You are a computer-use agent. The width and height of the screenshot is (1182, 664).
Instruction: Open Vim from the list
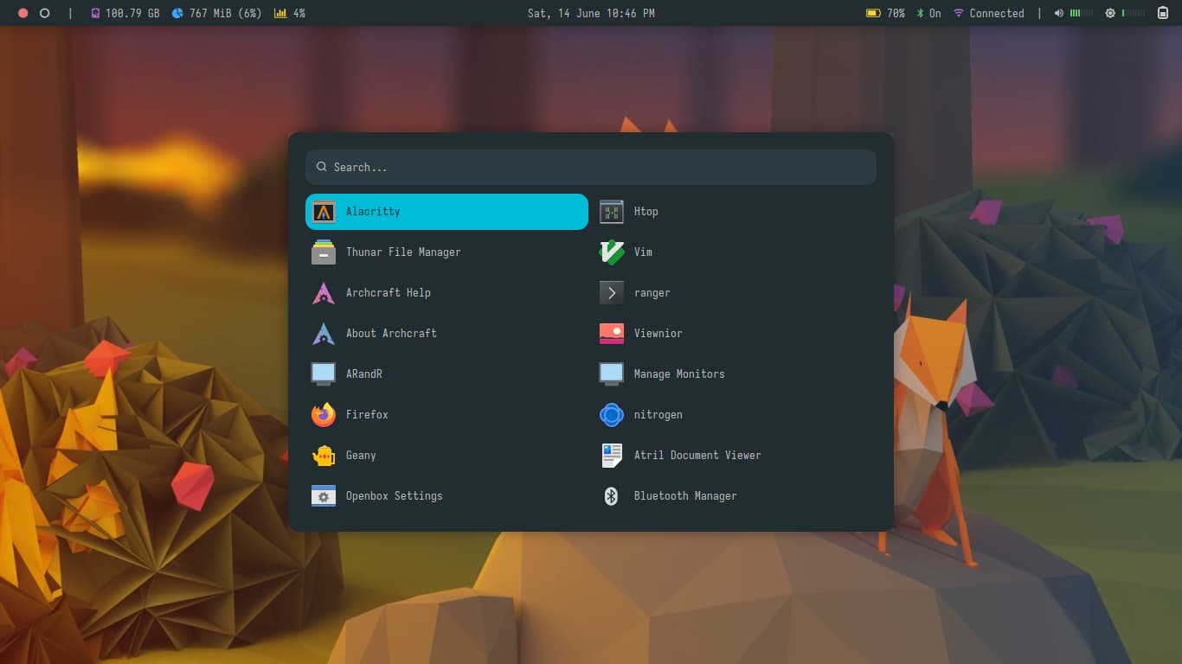735,252
